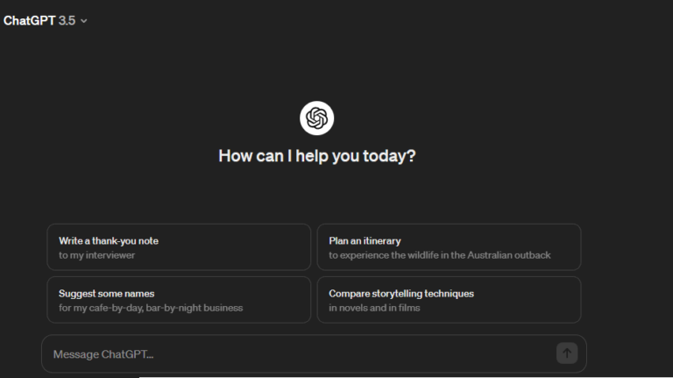Click the "How can I help you today?" heading
Screen dimensions: 673x378
[317, 156]
